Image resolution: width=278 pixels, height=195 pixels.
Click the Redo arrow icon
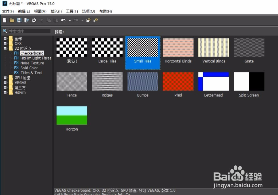click(x=76, y=20)
